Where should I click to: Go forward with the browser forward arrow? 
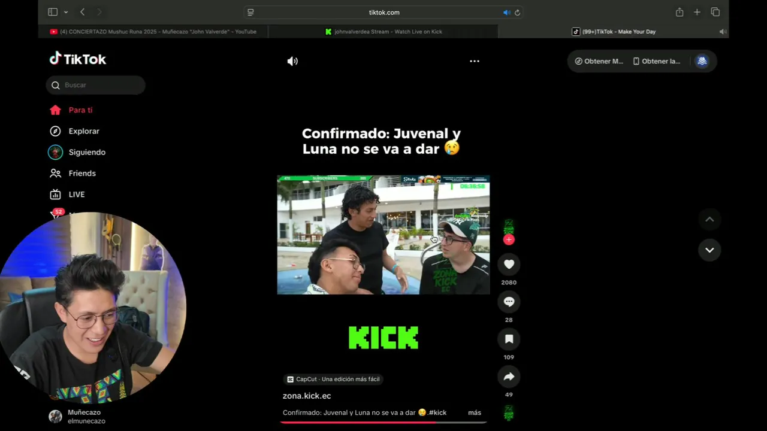(x=99, y=12)
